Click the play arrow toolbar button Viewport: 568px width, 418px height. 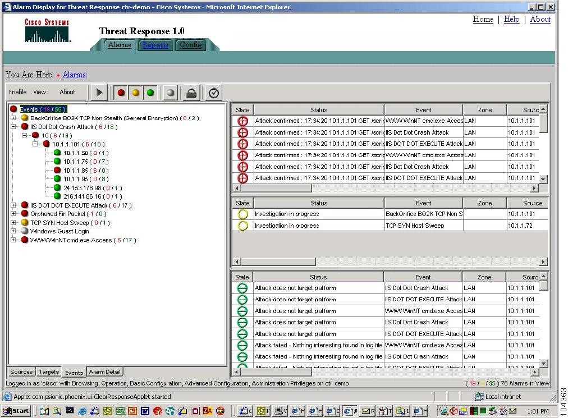click(x=99, y=93)
